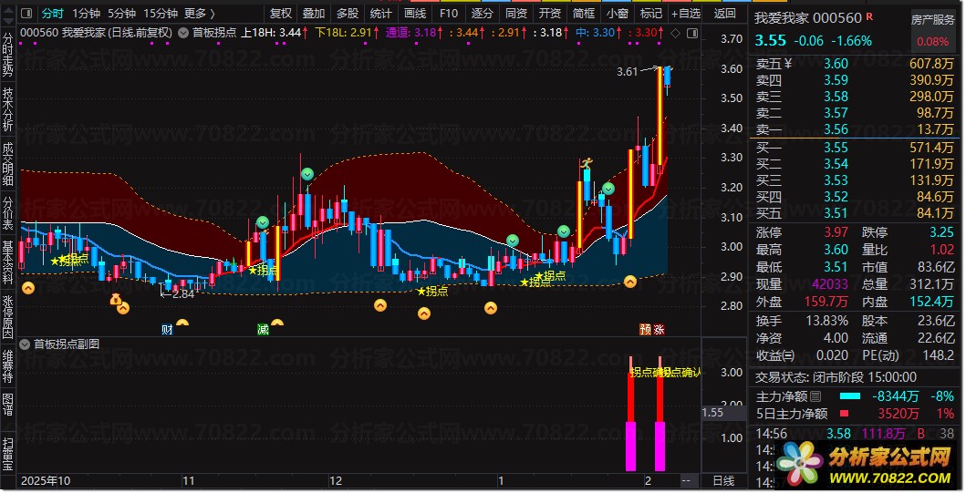This screenshot has width=966, height=493.
Task: Open the 图谱 sidebar tab
Action: 7,405
